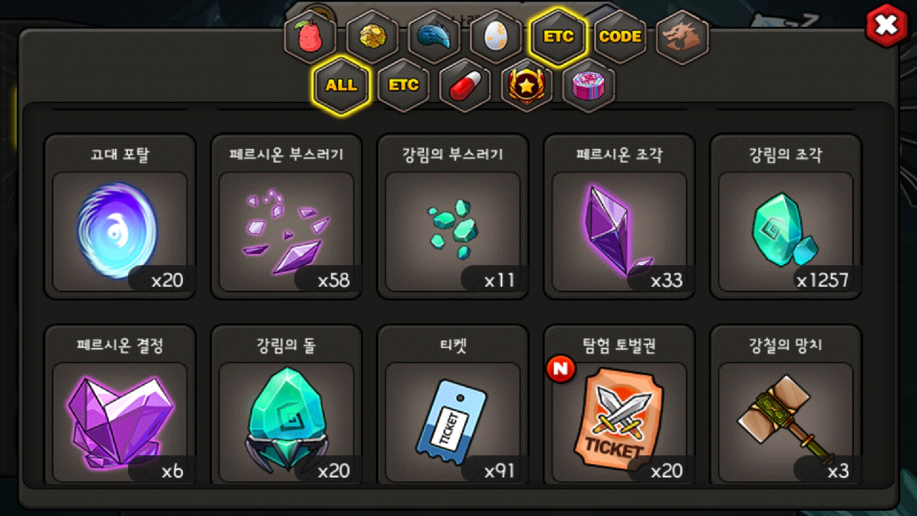Filter by second-row ETC hexagon
The width and height of the screenshot is (917, 516).
pos(403,85)
